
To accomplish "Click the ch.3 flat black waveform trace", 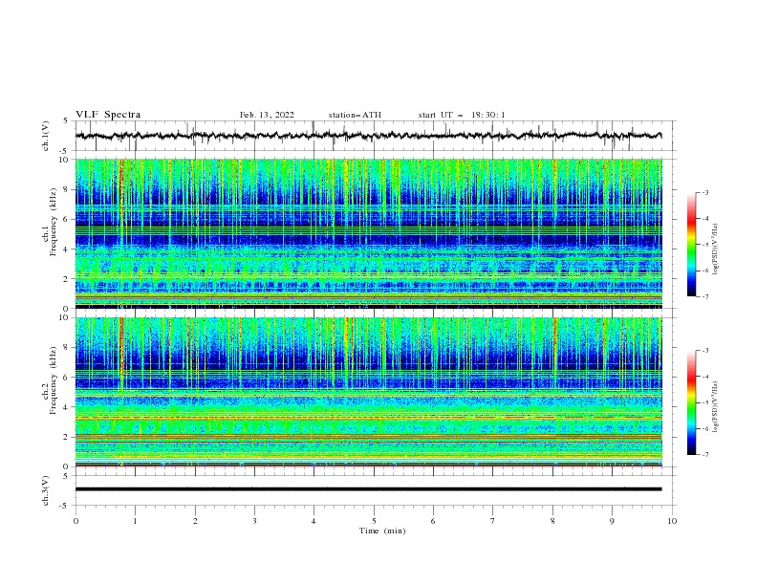I will 368,489.
